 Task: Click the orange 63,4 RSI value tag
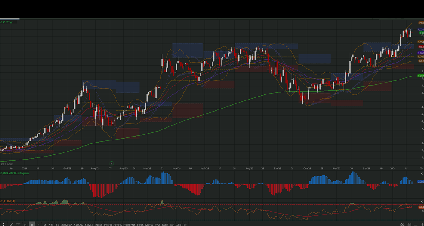tap(421, 207)
